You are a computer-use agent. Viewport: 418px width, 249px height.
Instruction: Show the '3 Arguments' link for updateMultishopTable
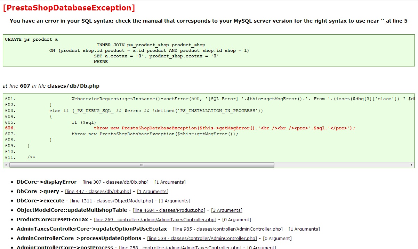tap(227, 210)
